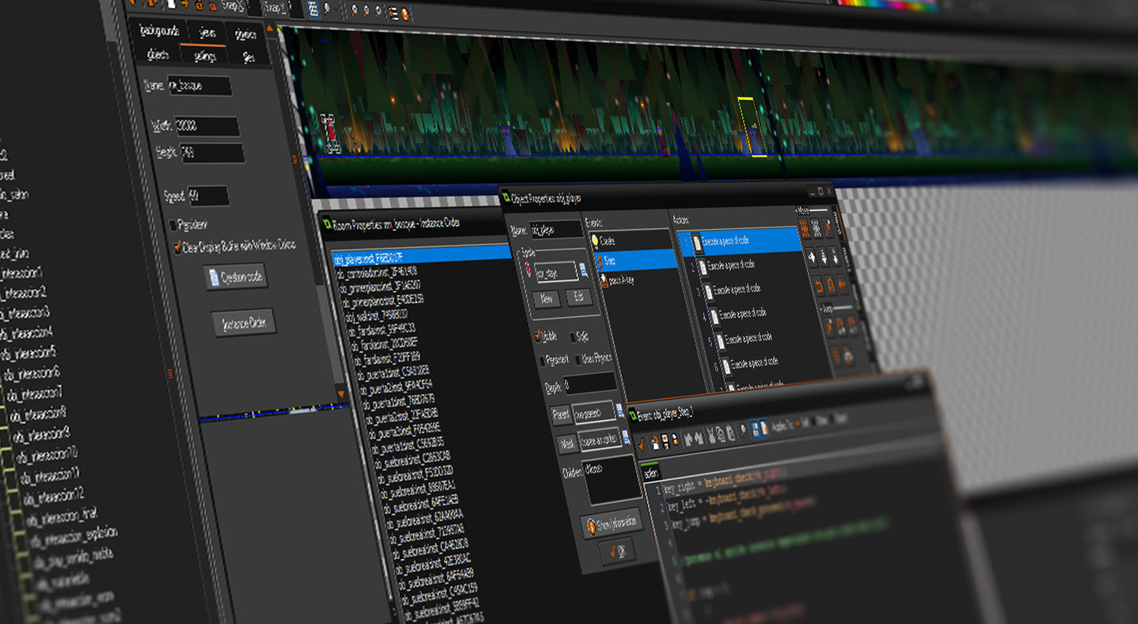Click object Depth input field
Screen dimensions: 1138x624
(590, 382)
